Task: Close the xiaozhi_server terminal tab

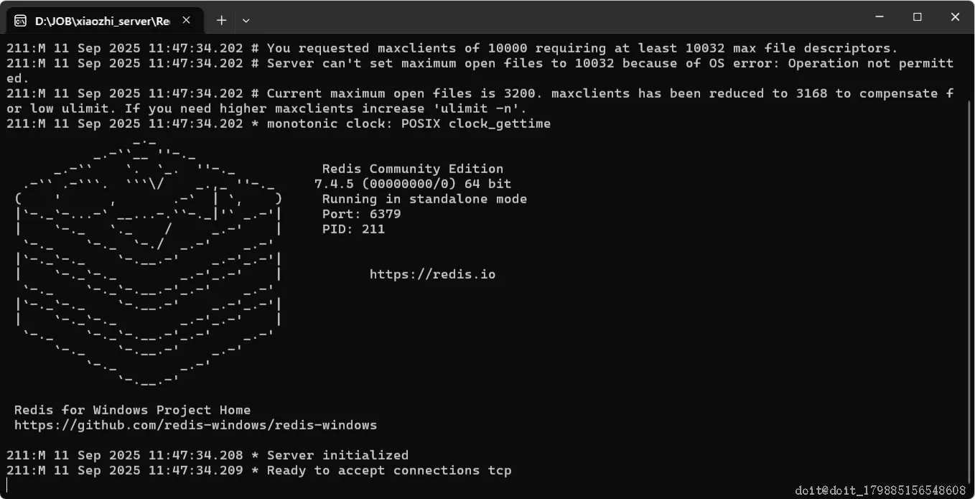Action: tap(187, 20)
